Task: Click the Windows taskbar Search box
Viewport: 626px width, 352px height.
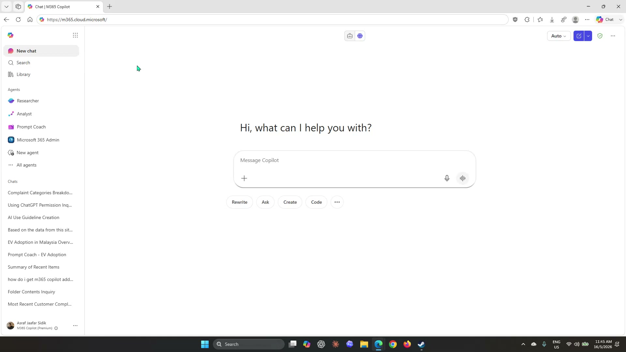Action: 249,344
